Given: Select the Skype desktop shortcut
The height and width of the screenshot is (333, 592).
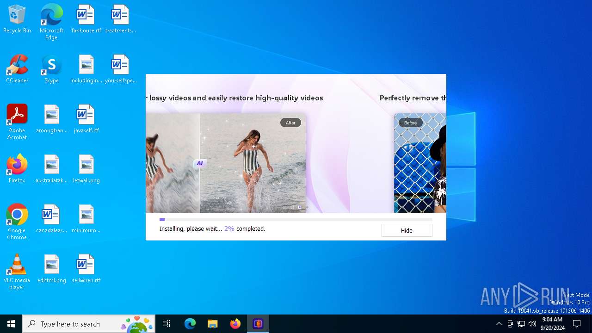Looking at the screenshot, I should point(51,69).
